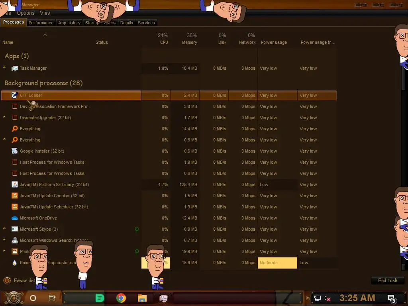Open the steampunk Start button

[14, 298]
